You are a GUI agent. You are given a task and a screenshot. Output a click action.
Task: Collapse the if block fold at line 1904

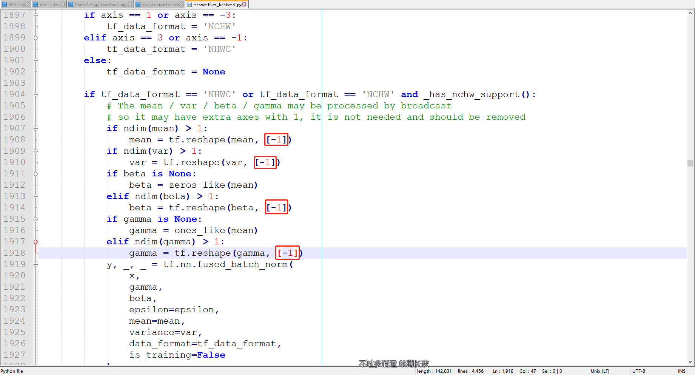pyautogui.click(x=35, y=94)
